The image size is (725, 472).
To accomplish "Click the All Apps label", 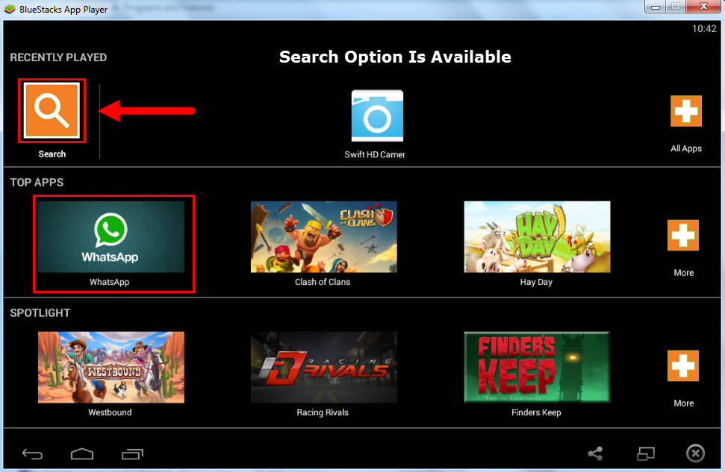I will click(x=686, y=148).
